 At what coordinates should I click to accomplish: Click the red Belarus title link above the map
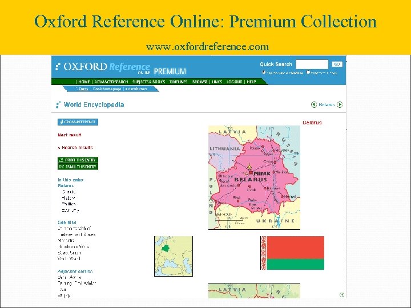coord(312,123)
